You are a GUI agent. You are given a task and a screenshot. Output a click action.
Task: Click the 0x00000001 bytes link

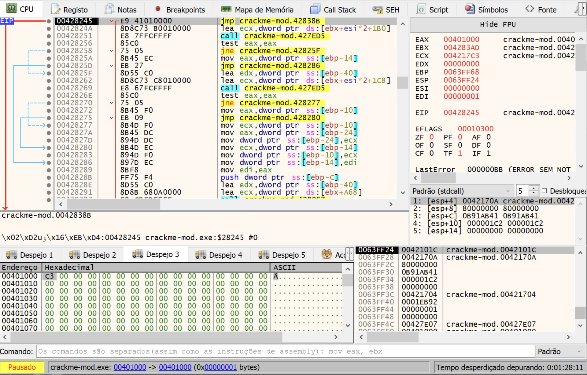220,367
